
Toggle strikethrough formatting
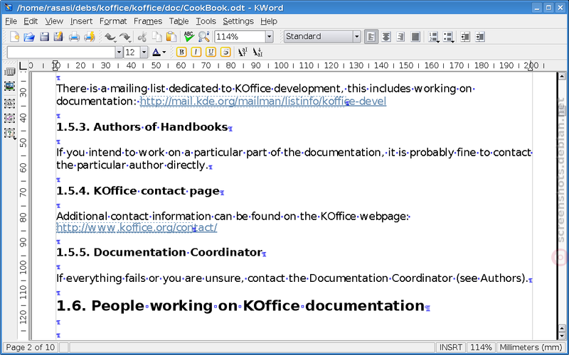[225, 52]
